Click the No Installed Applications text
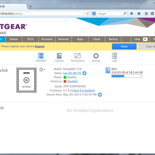 (x=90, y=110)
